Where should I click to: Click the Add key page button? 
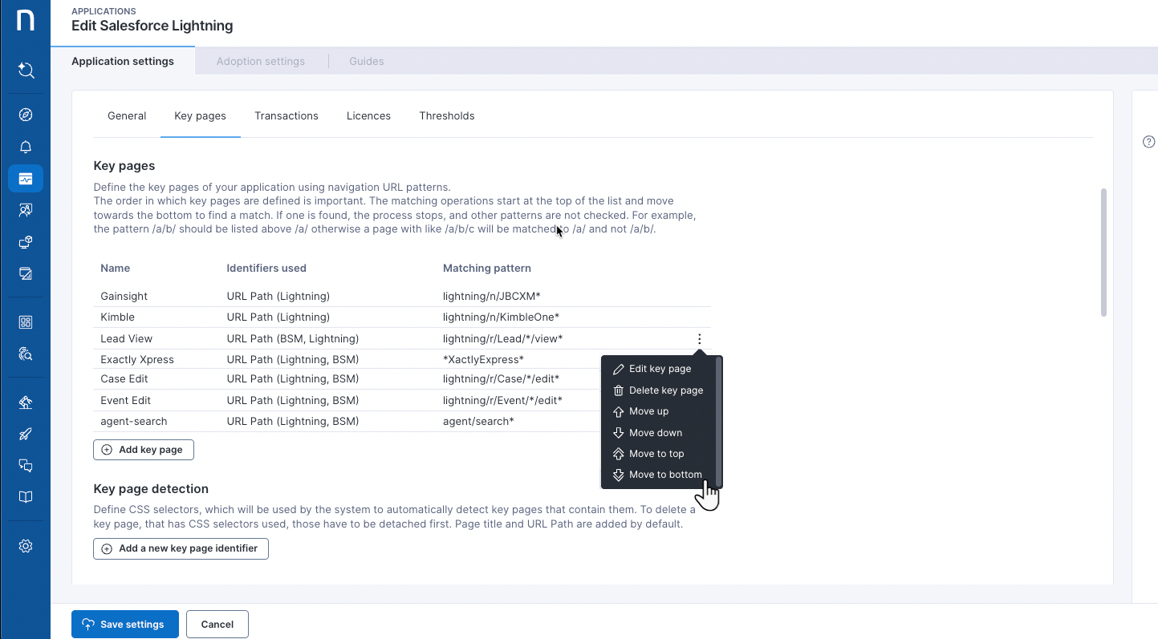144,450
